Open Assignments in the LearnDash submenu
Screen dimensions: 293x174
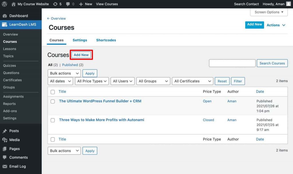(x=13, y=96)
